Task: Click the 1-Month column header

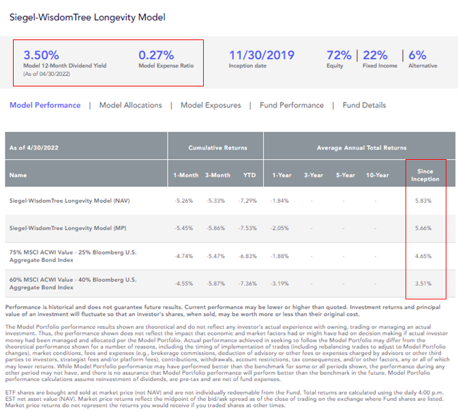Action: (x=186, y=175)
